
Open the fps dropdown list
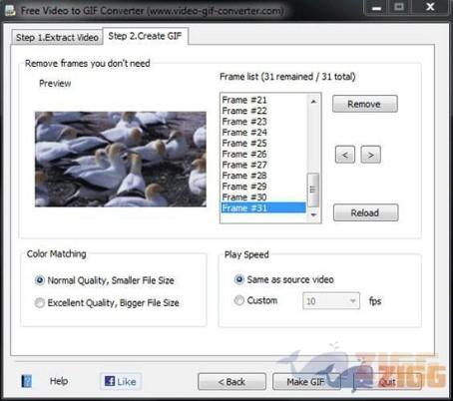353,301
